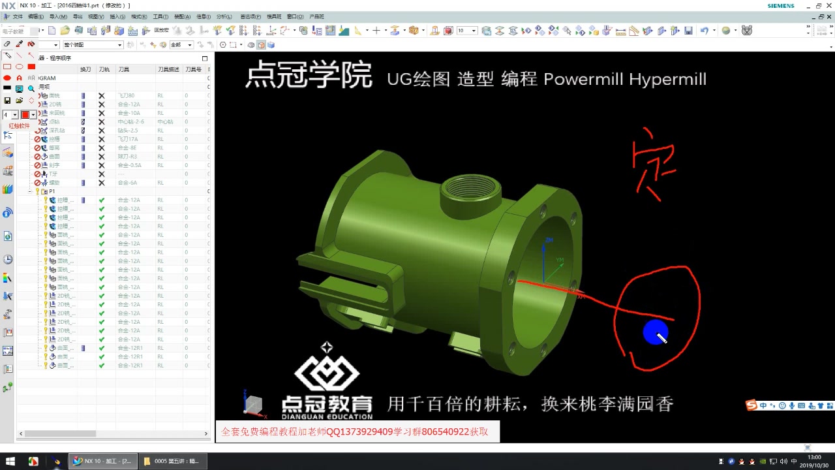Open the Windows Start button
This screenshot has height=470, width=835.
(10, 461)
